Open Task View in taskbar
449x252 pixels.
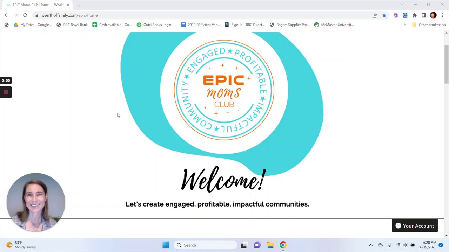[244, 245]
